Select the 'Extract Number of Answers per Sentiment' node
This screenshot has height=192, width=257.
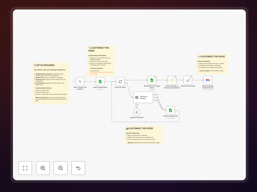[x=172, y=80]
